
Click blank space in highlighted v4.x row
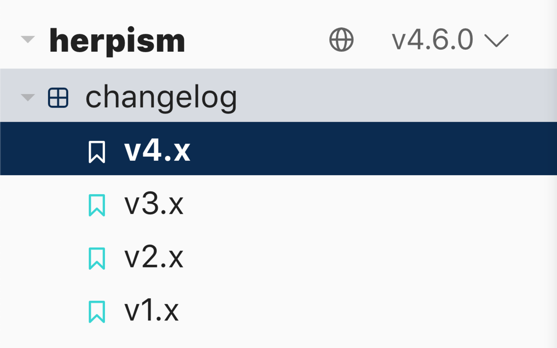point(364,149)
